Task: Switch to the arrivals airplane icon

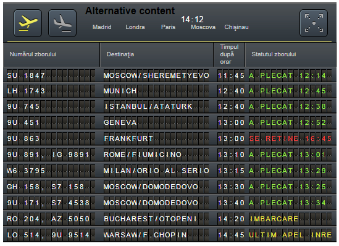Action: point(62,23)
